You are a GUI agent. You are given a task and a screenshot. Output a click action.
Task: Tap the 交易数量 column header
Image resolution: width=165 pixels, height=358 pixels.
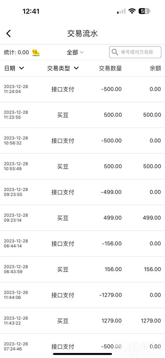[110, 68]
